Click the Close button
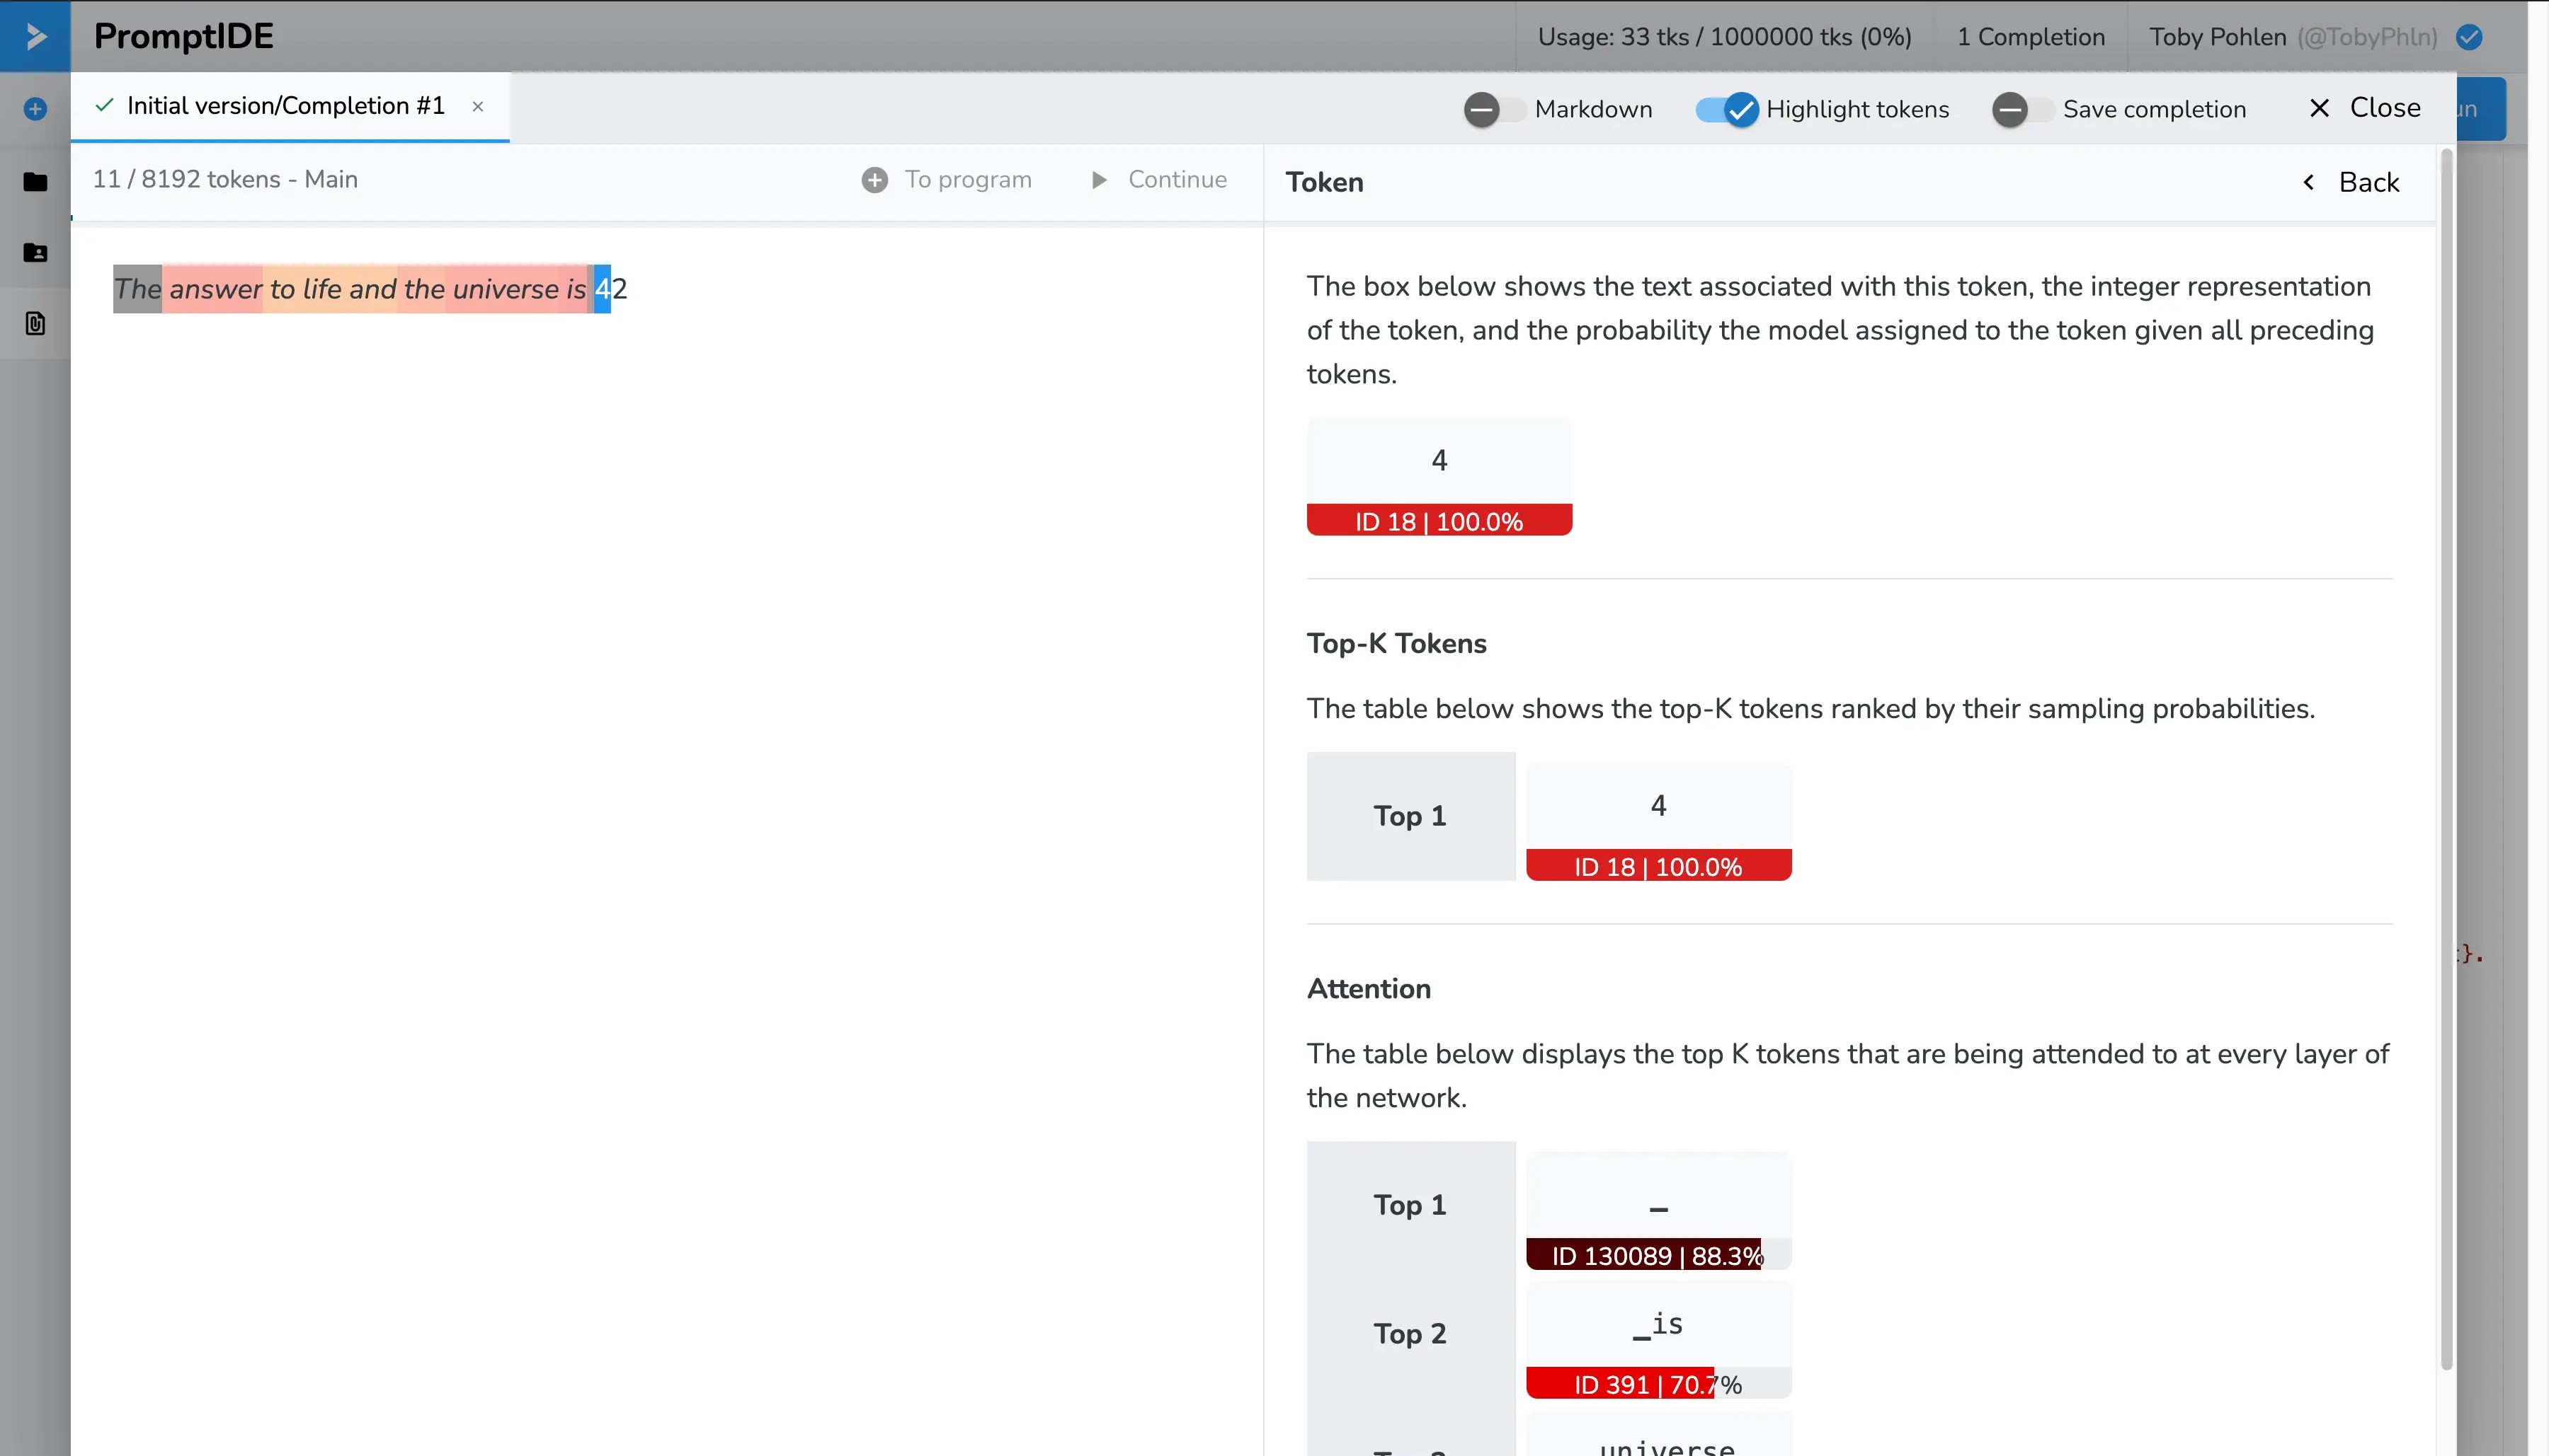 click(x=2365, y=108)
